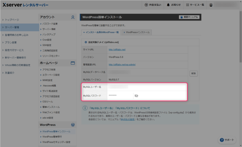Click the user account avatar icon

(x=220, y=5)
